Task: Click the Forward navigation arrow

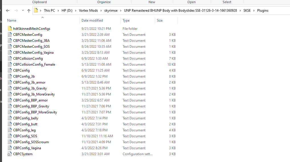Action: tap(16, 11)
